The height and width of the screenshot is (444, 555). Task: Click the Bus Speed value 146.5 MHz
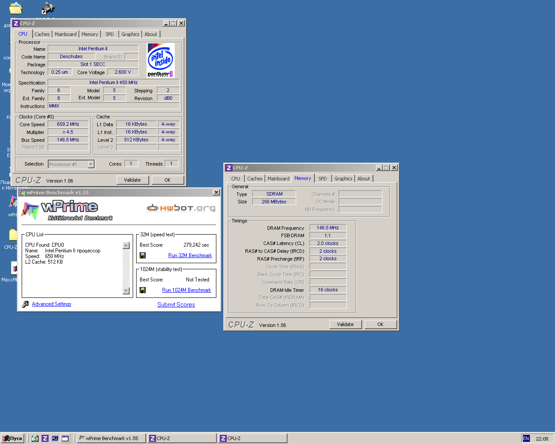[x=68, y=140]
